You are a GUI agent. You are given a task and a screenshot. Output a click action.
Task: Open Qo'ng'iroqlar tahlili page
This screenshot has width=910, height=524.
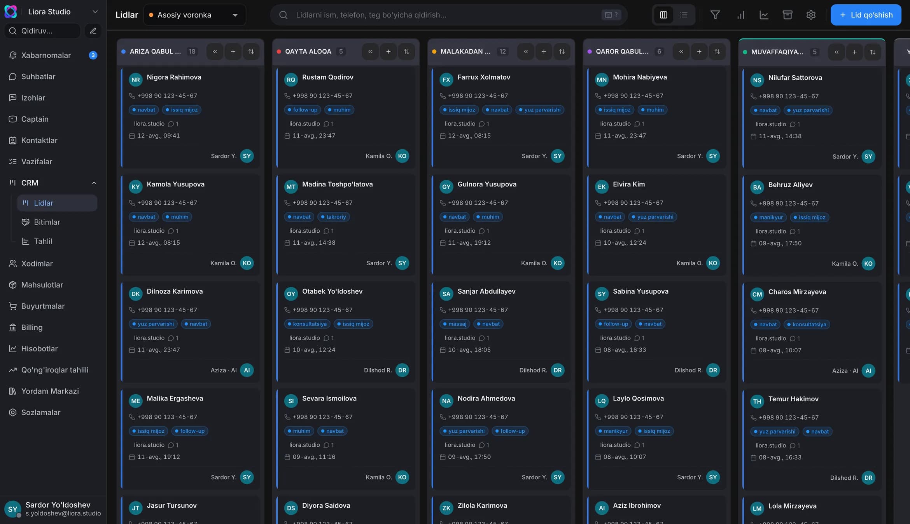53,370
